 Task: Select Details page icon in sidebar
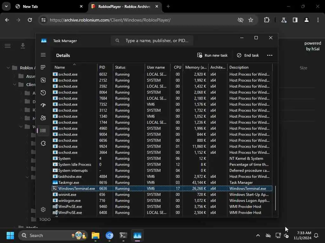pos(43,131)
